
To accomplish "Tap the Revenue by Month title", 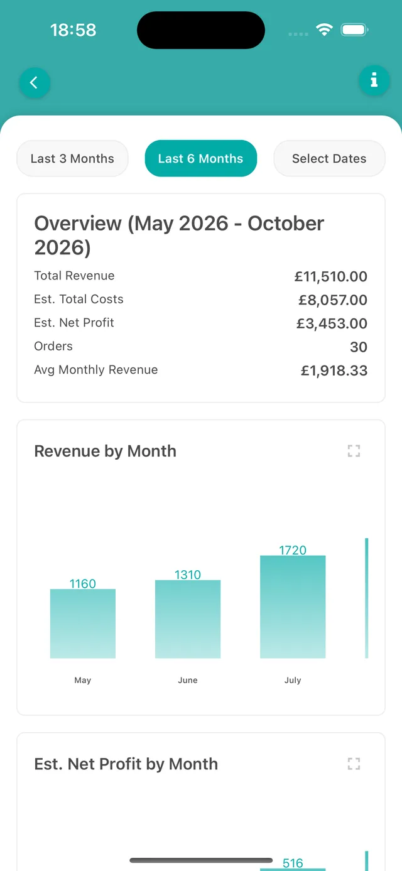I will click(x=105, y=451).
